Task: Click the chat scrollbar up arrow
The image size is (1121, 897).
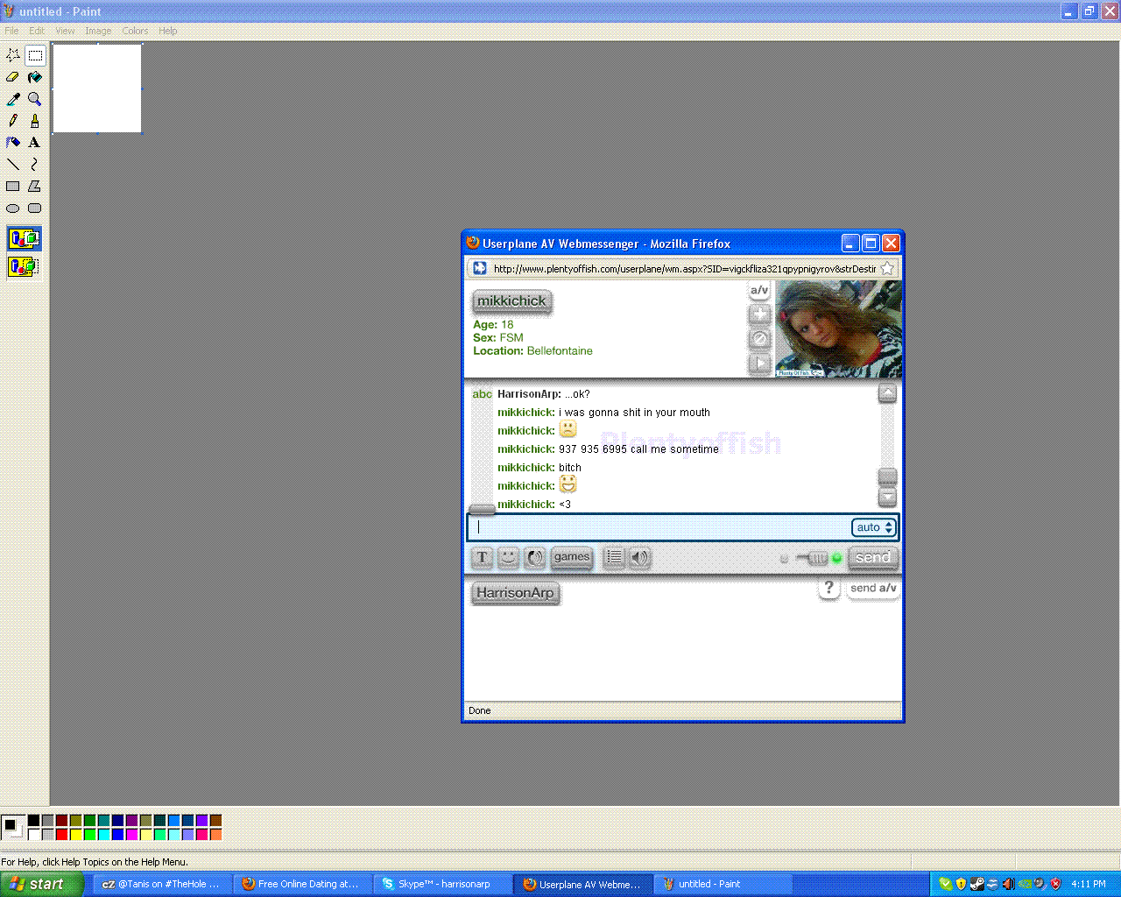Action: pos(887,394)
